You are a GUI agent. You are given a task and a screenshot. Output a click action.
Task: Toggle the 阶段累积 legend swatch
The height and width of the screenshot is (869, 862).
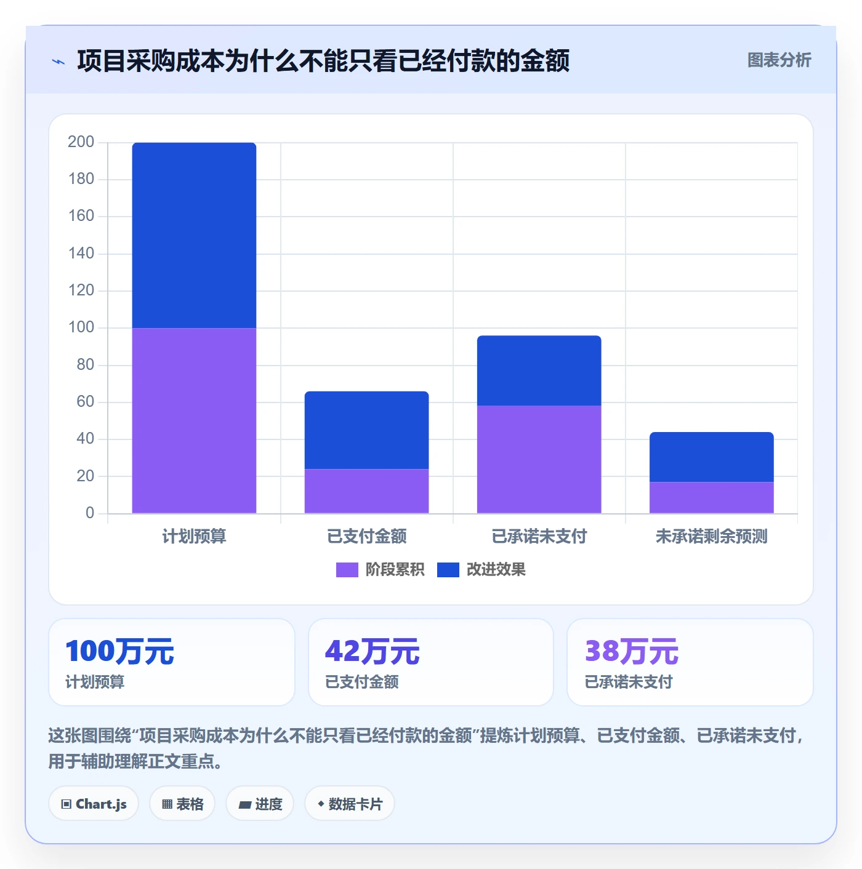[x=347, y=570]
